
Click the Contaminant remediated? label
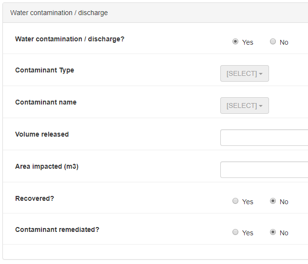click(x=57, y=229)
